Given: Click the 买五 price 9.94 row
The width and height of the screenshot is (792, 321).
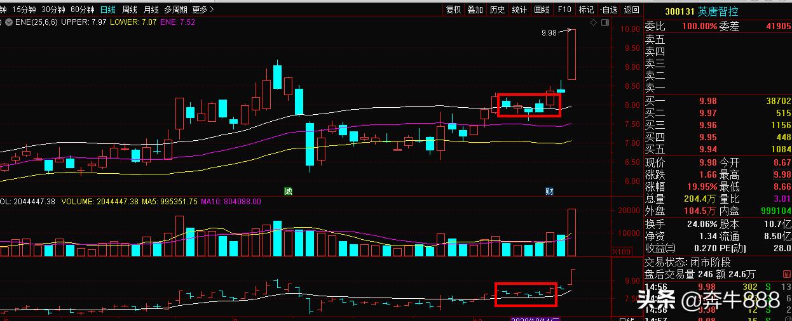Looking at the screenshot, I should click(x=718, y=150).
